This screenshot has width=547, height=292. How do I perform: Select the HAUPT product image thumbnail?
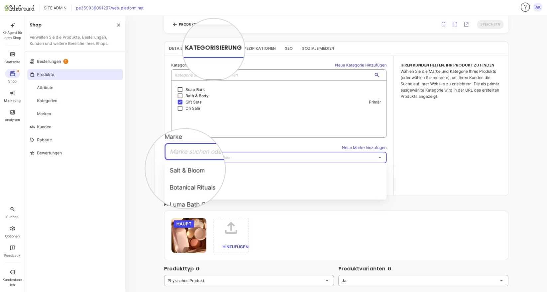click(x=189, y=236)
